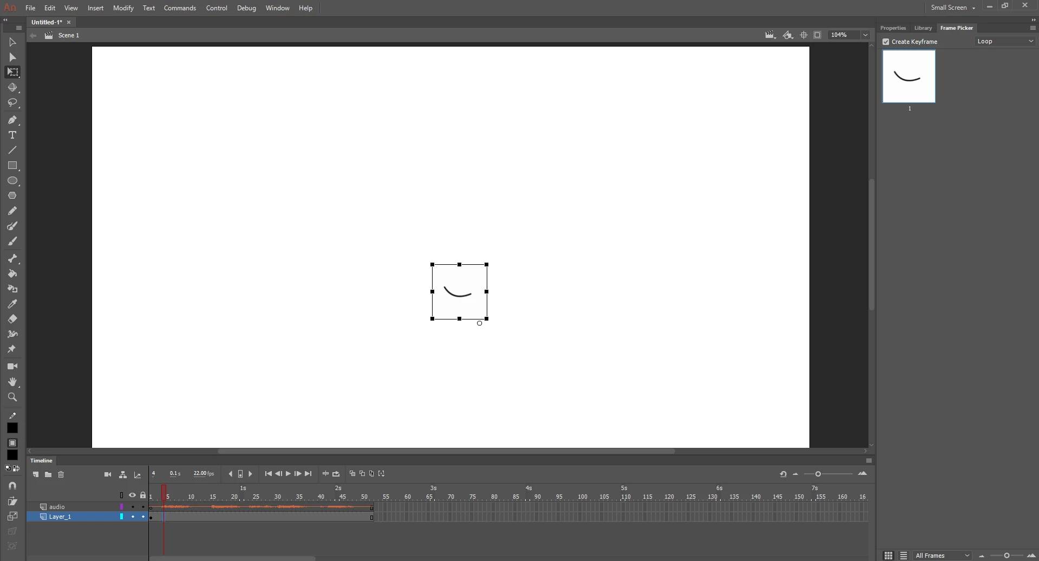Image resolution: width=1039 pixels, height=561 pixels.
Task: Add a new layer folder
Action: (48, 474)
